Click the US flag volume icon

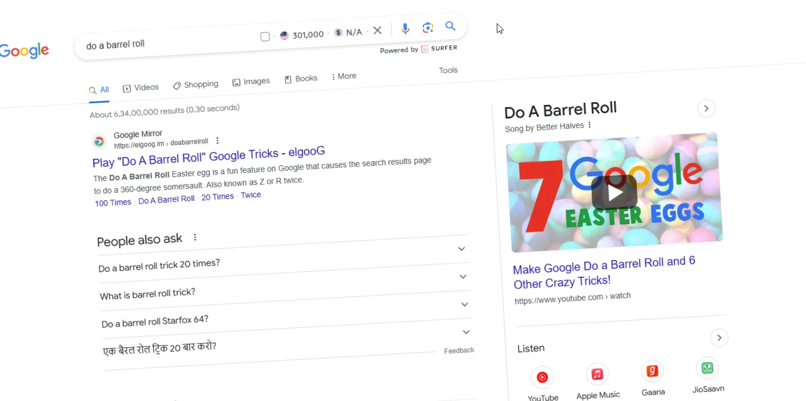click(x=284, y=36)
